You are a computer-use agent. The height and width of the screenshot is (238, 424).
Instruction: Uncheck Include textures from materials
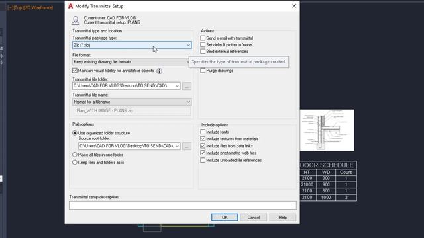(203, 139)
